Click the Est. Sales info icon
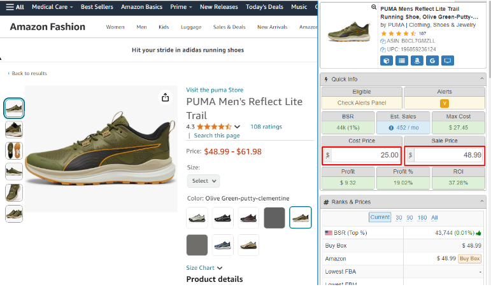 click(x=391, y=128)
